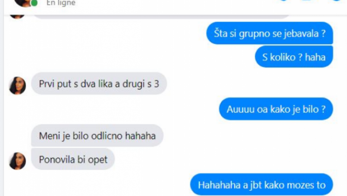Click the partially hidden avatar below the header

18,16
